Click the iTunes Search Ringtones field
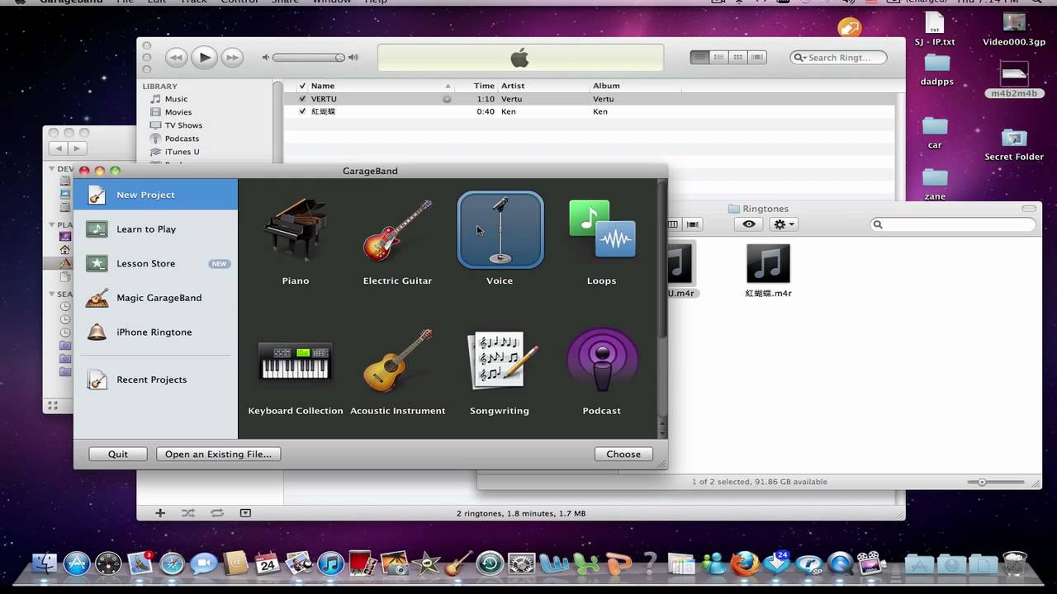The height and width of the screenshot is (594, 1057). point(838,58)
